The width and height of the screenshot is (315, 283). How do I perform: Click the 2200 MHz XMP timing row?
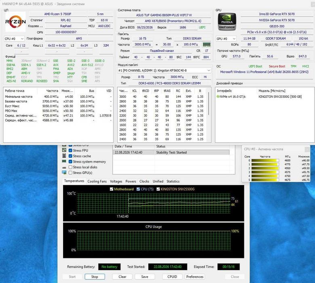point(162,116)
